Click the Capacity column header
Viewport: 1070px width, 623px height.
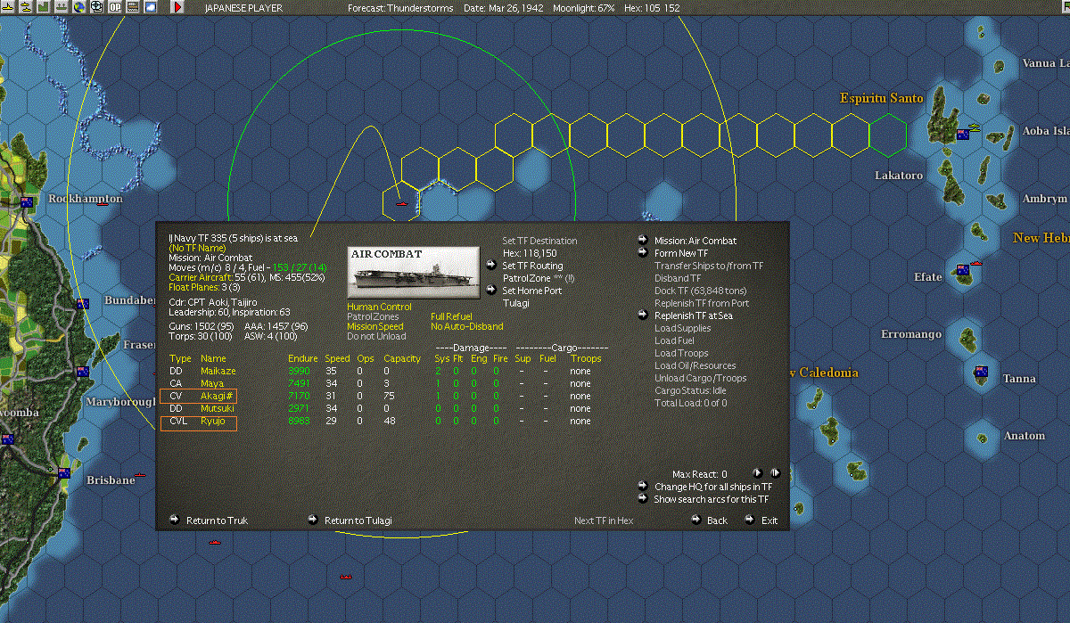pos(402,358)
